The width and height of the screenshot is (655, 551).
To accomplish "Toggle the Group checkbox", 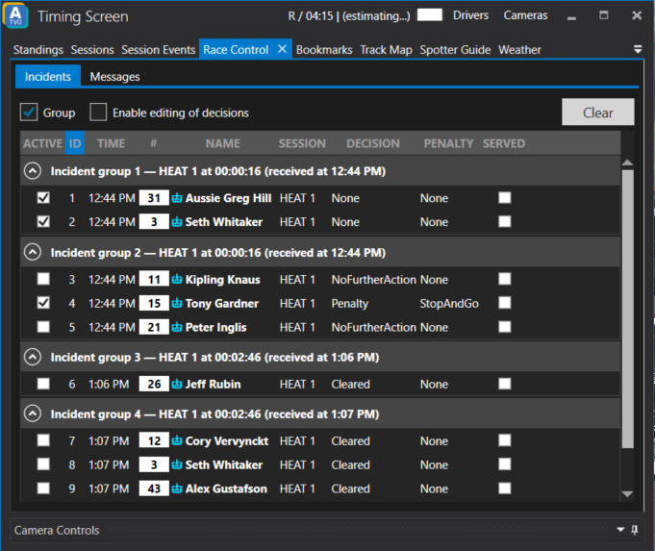I will pos(29,113).
